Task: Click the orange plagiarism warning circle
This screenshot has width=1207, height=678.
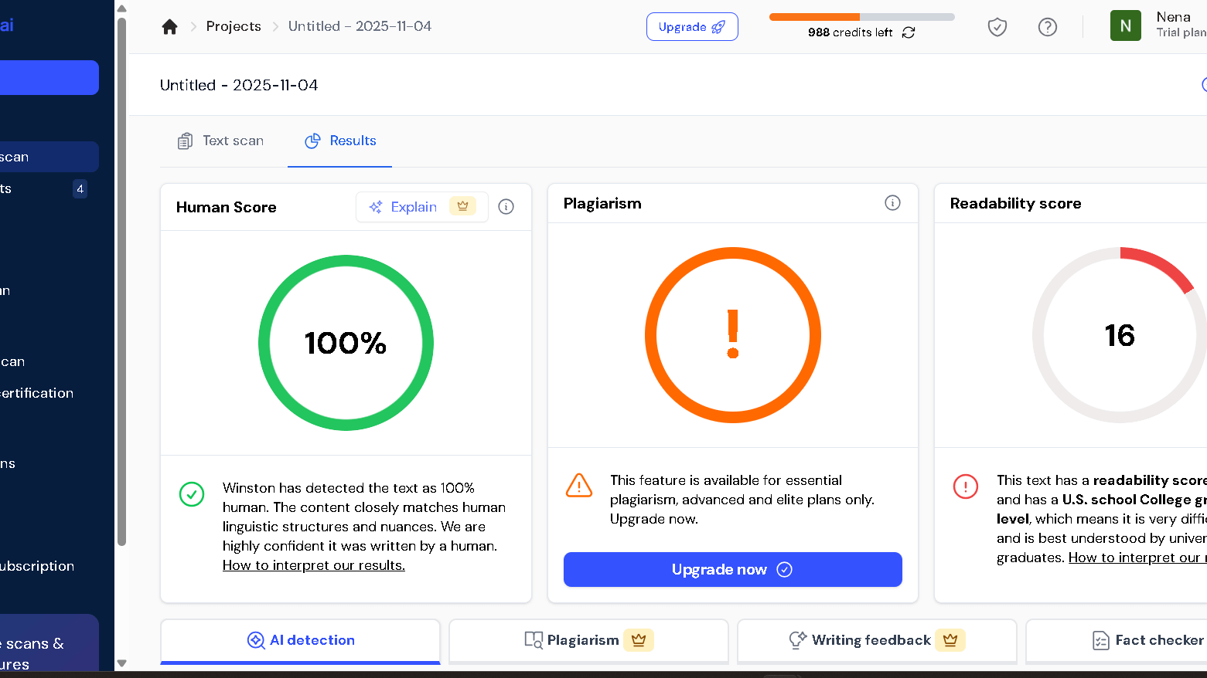Action: pyautogui.click(x=732, y=335)
